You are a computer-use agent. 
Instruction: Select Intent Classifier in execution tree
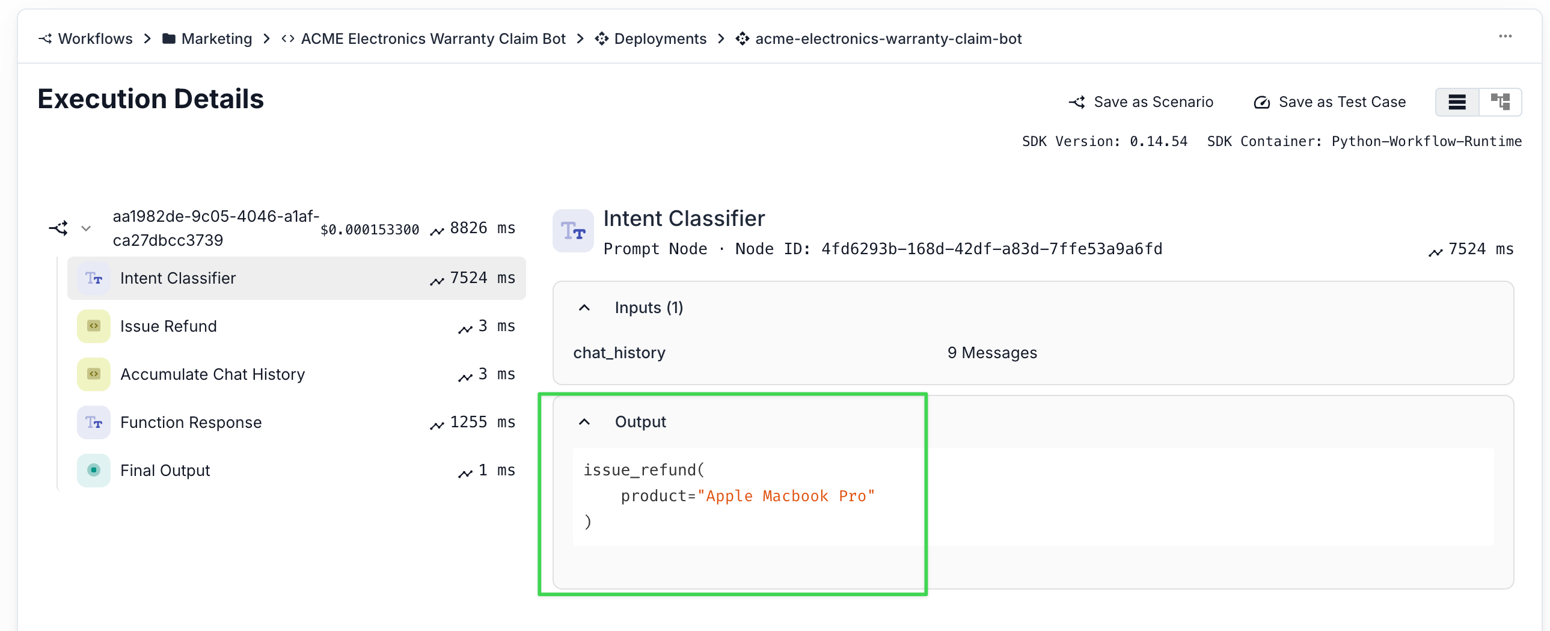[x=296, y=278]
